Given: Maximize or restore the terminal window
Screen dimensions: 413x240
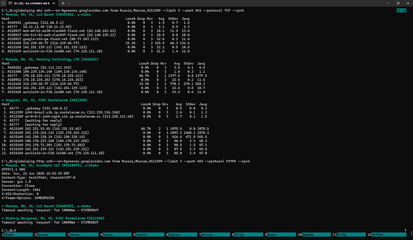Looking at the screenshot, I should click(398, 3).
